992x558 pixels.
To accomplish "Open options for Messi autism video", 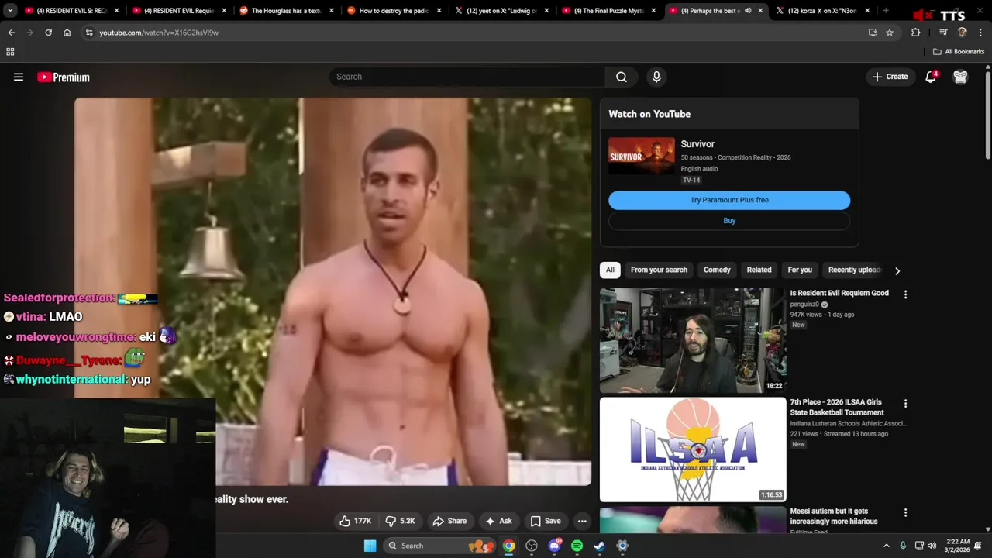I will tap(905, 513).
